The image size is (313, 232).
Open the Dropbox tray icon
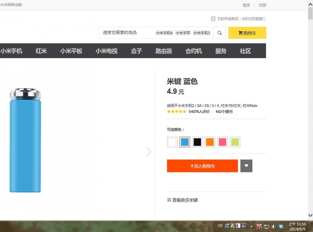(281, 226)
